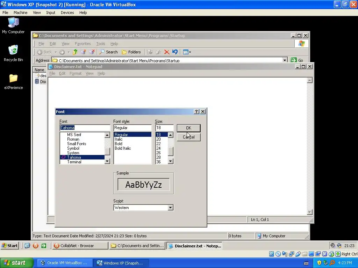Open Back history dropdown arrow
Screen dimensions: 358x268
(x=56, y=52)
